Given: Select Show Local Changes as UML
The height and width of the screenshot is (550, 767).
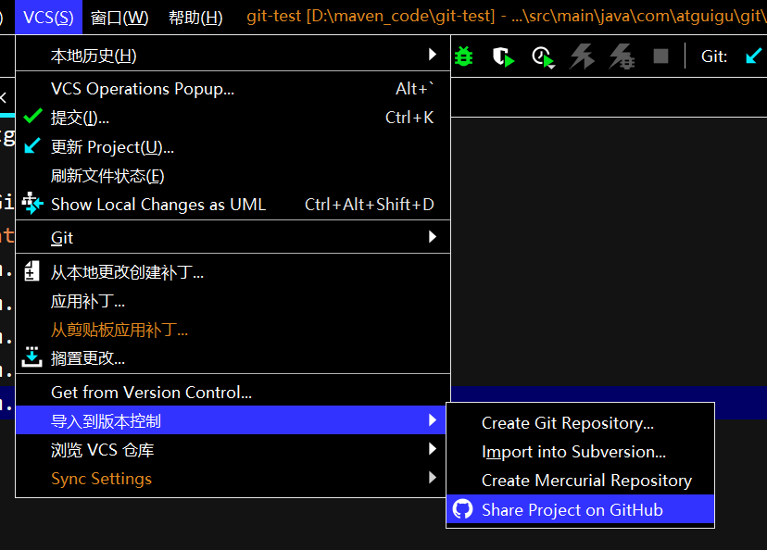Looking at the screenshot, I should pos(233,205).
